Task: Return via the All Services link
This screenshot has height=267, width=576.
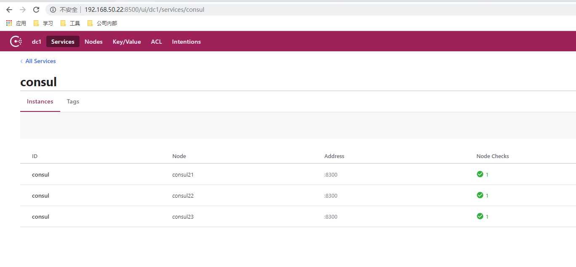Action: pyautogui.click(x=38, y=61)
